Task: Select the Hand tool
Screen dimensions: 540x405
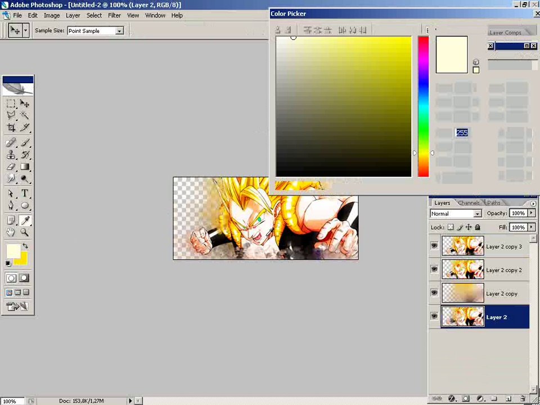Action: 11,232
